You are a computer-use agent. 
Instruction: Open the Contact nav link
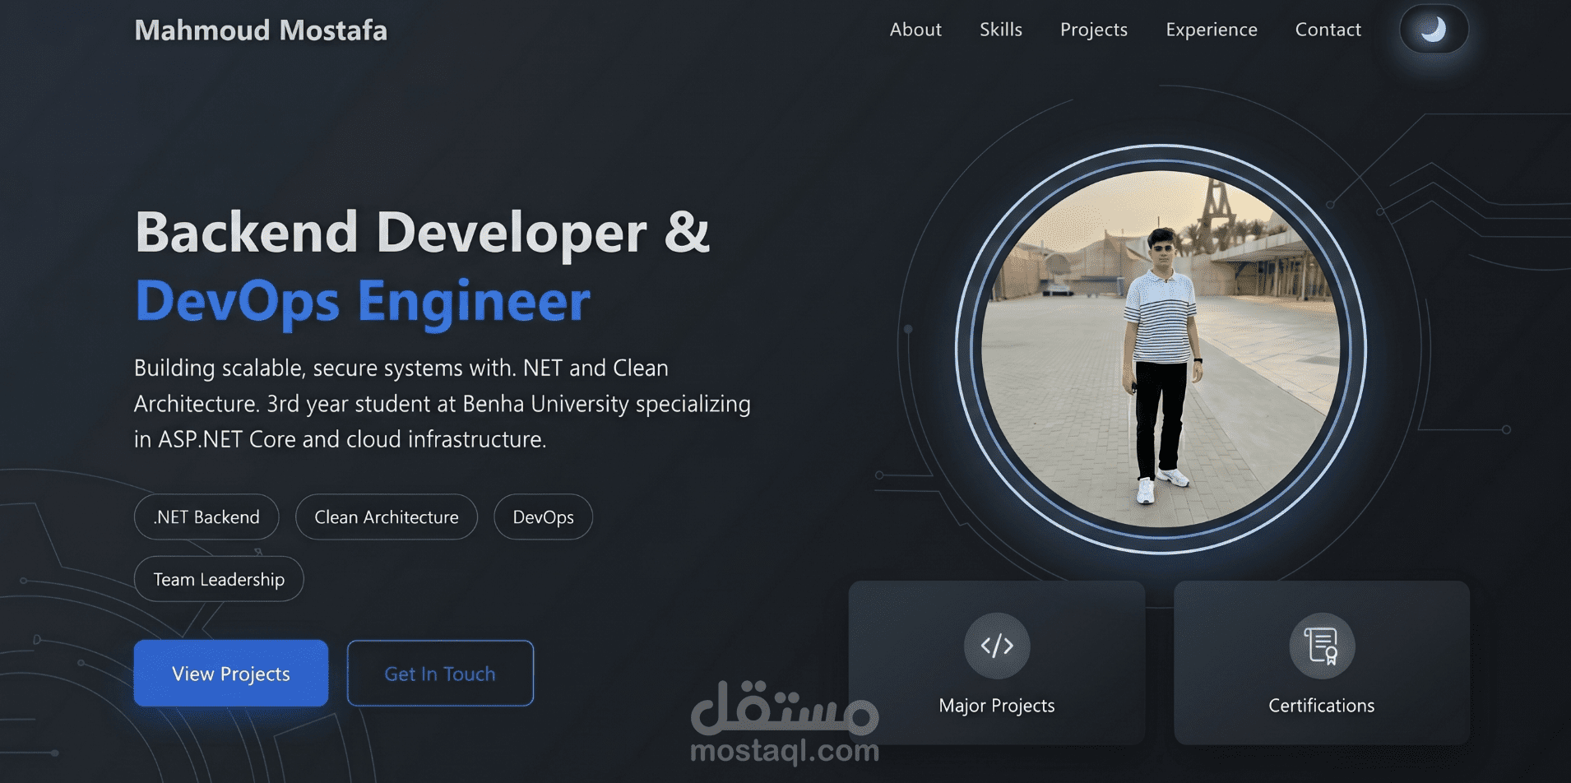(1328, 30)
